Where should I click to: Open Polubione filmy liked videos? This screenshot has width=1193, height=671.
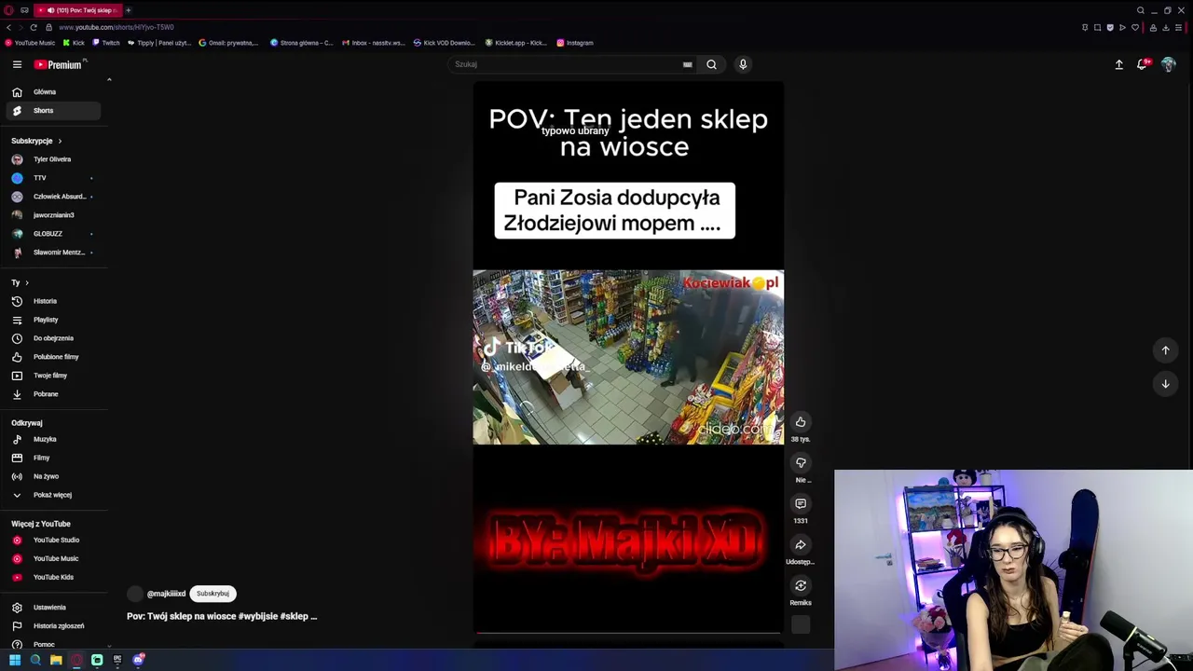pos(53,357)
